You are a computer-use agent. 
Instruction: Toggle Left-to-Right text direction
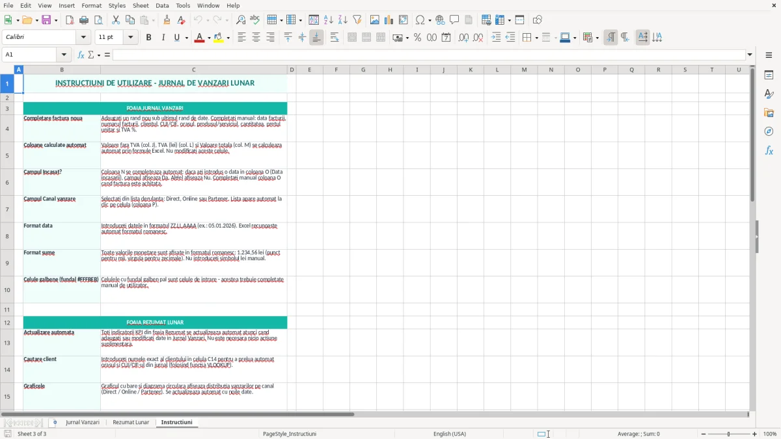coord(610,38)
